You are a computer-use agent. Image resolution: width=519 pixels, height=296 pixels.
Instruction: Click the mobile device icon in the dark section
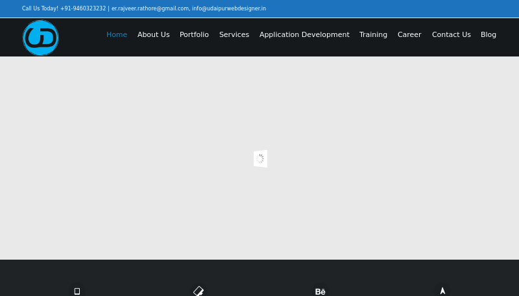(x=77, y=291)
